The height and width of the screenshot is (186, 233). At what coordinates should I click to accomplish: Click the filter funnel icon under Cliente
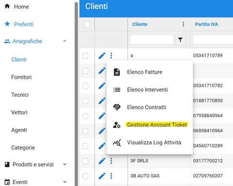[180, 40]
